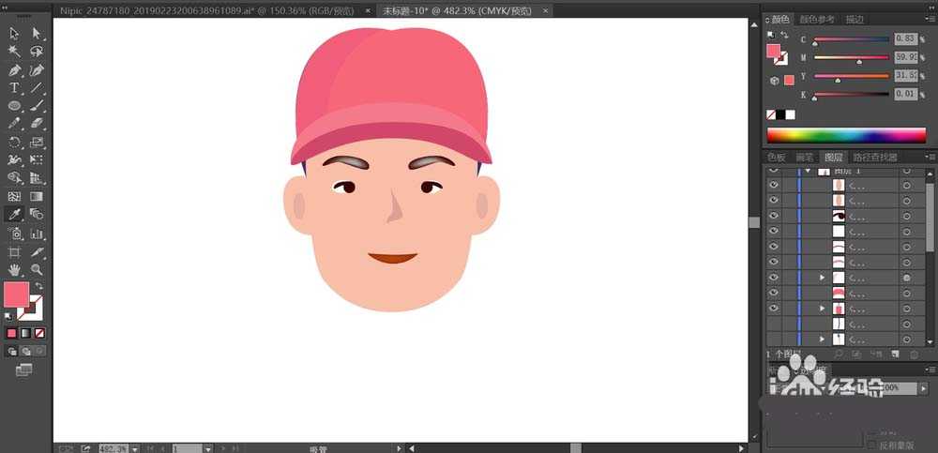The height and width of the screenshot is (453, 938).
Task: Select the Eyedropper tool
Action: [x=15, y=215]
